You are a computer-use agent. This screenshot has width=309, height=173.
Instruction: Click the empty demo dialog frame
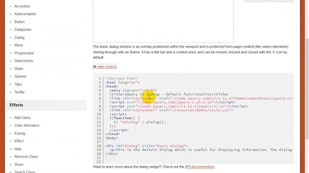[x=163, y=21]
